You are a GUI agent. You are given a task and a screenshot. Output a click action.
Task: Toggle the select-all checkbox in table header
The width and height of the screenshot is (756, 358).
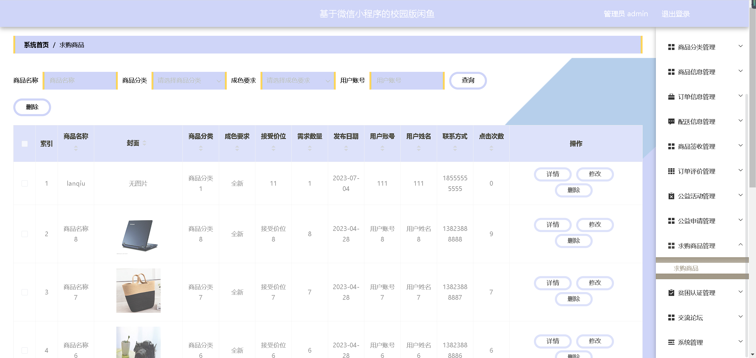point(25,144)
